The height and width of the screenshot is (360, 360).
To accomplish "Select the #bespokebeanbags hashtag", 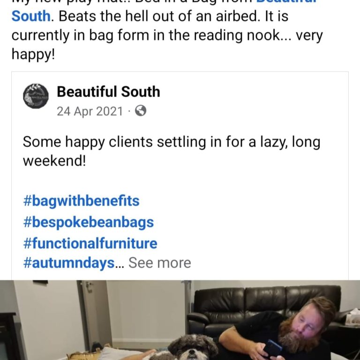I will coord(89,222).
